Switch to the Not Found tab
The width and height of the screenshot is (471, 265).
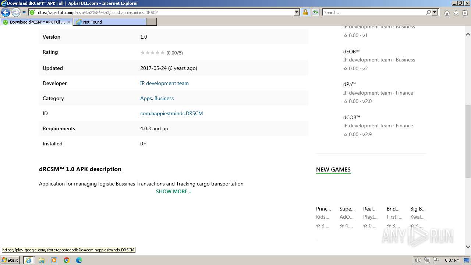pos(110,22)
